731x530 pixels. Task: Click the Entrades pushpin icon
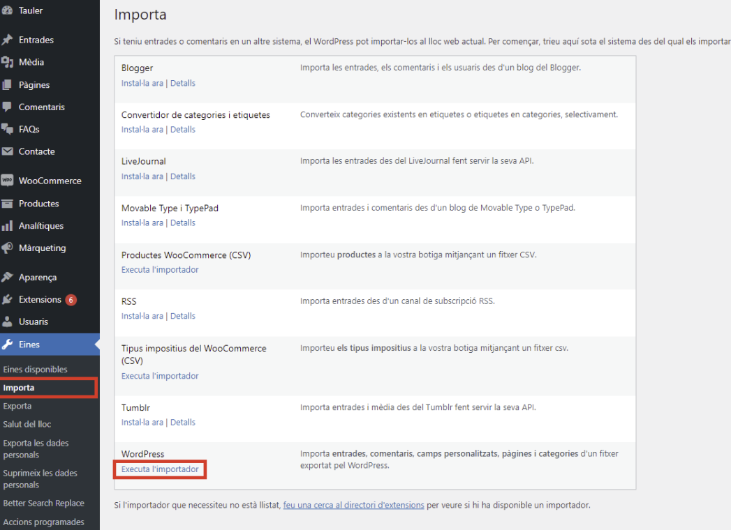[7, 40]
